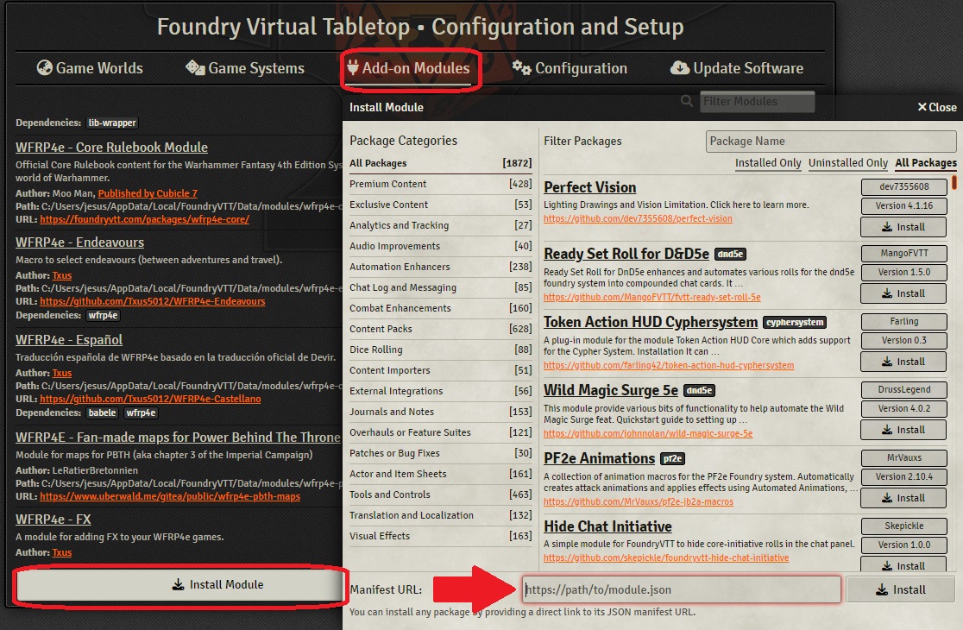Switch to Add-on Modules tab

(408, 68)
